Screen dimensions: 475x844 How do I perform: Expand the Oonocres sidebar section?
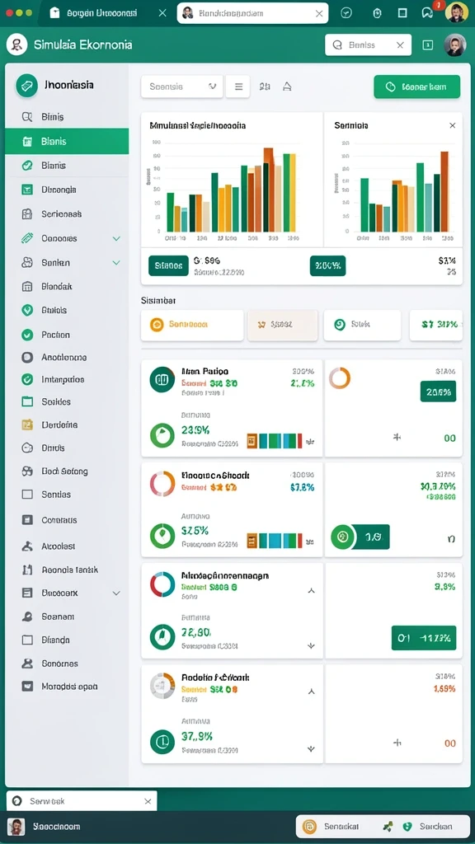116,238
